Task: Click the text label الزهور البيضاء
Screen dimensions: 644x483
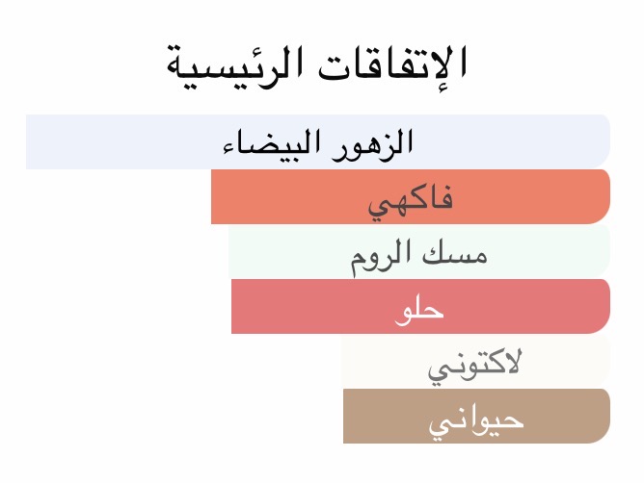Action: click(318, 143)
